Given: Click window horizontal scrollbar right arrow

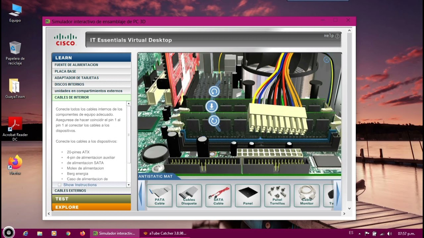Looking at the screenshot, I should 344,214.
